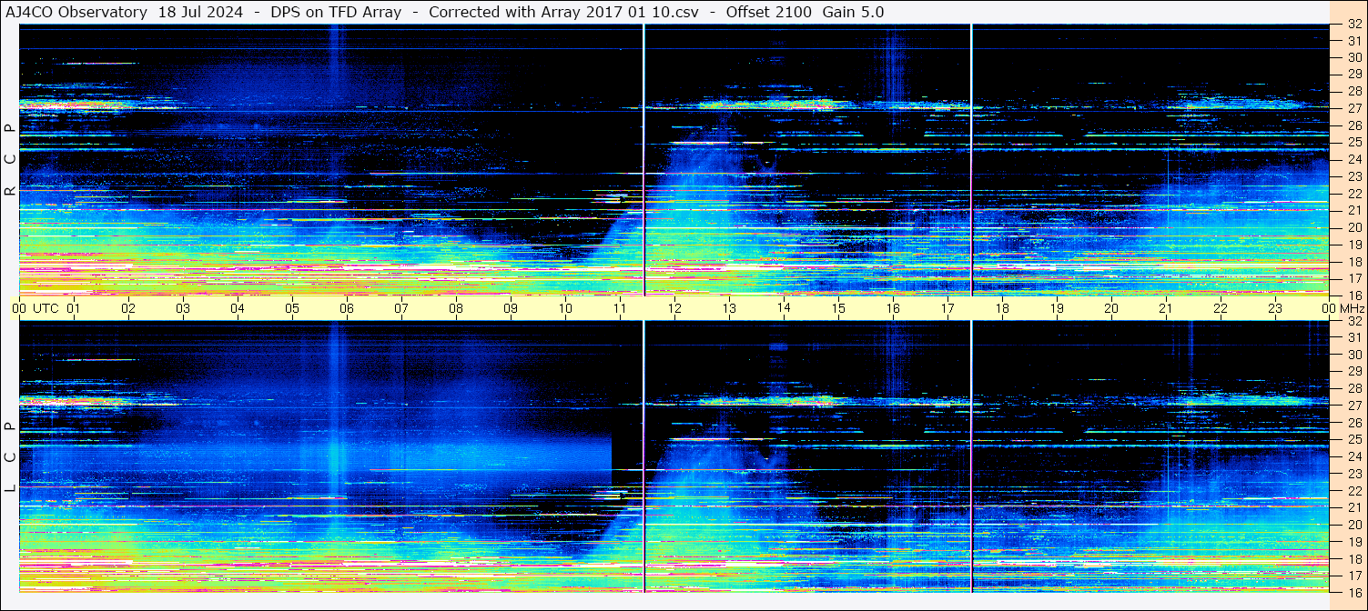Click "18" frequency tick of lower LCP panel
The height and width of the screenshot is (611, 1368).
tap(1353, 558)
